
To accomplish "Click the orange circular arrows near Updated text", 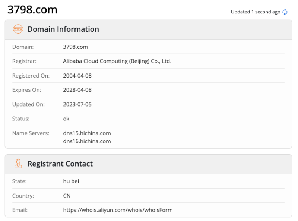I will point(285,12).
